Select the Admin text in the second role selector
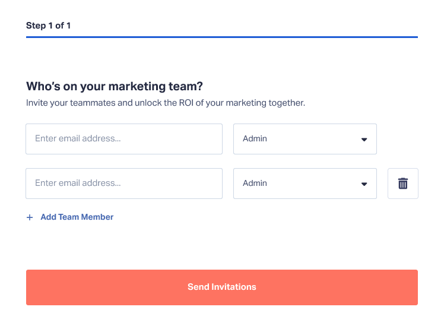This screenshot has width=444, height=332. click(x=255, y=184)
